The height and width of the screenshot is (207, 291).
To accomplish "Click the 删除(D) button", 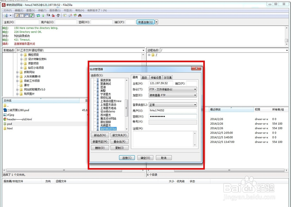I will click(100, 148).
